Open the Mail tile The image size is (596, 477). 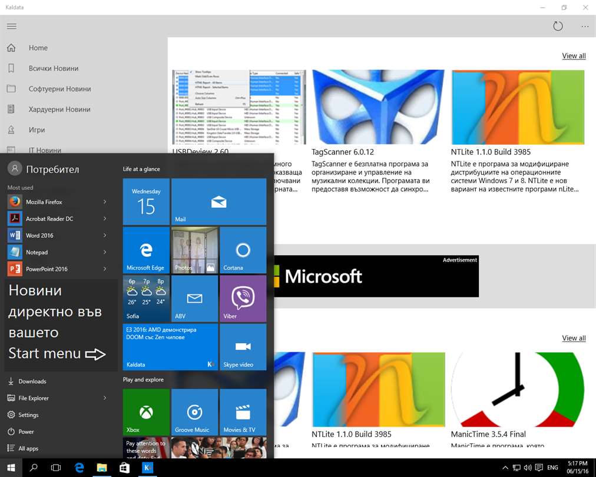tap(219, 202)
